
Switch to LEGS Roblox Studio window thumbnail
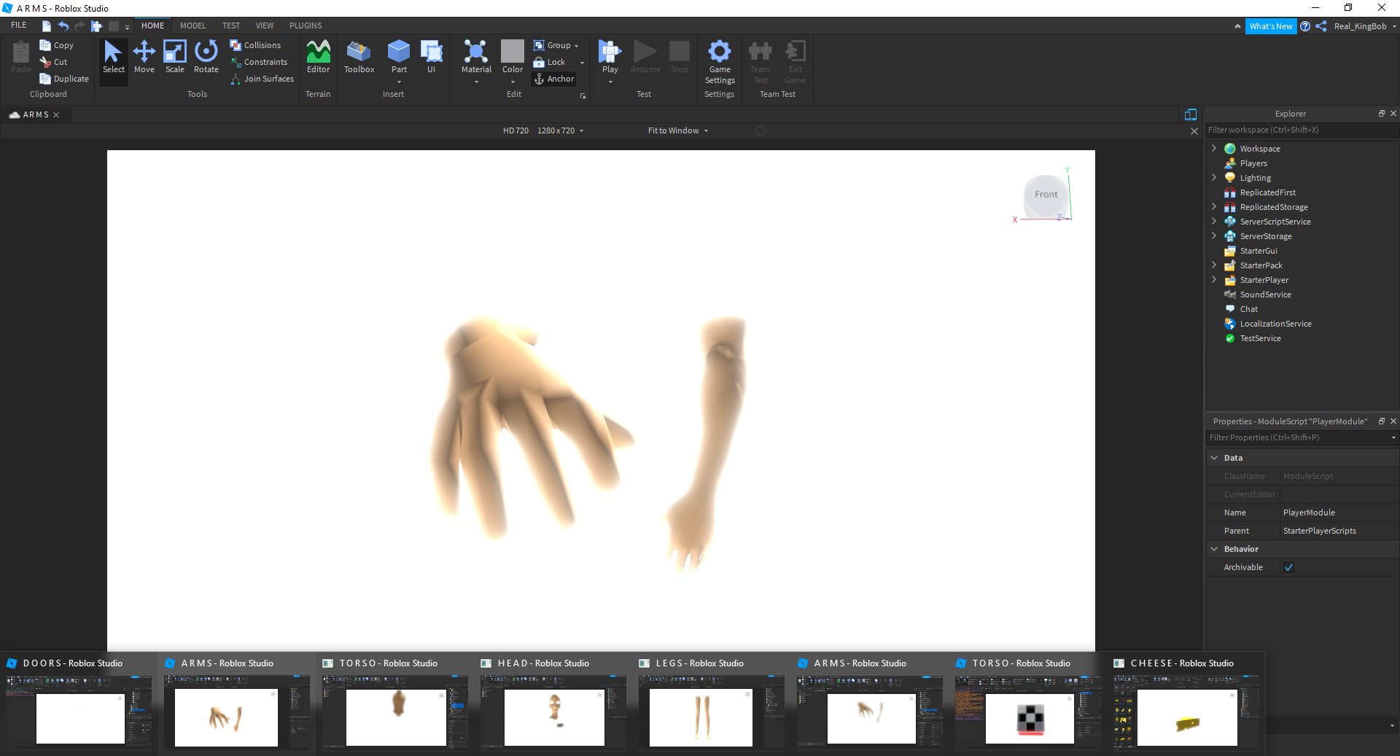click(x=712, y=704)
